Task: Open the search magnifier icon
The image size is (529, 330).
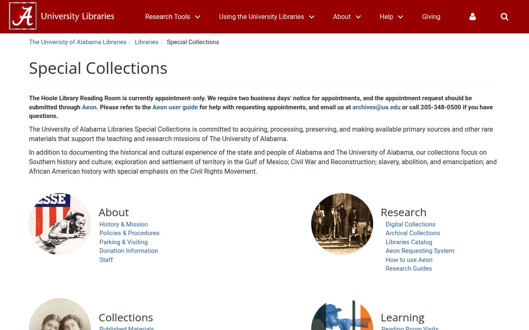Action: coord(505,16)
